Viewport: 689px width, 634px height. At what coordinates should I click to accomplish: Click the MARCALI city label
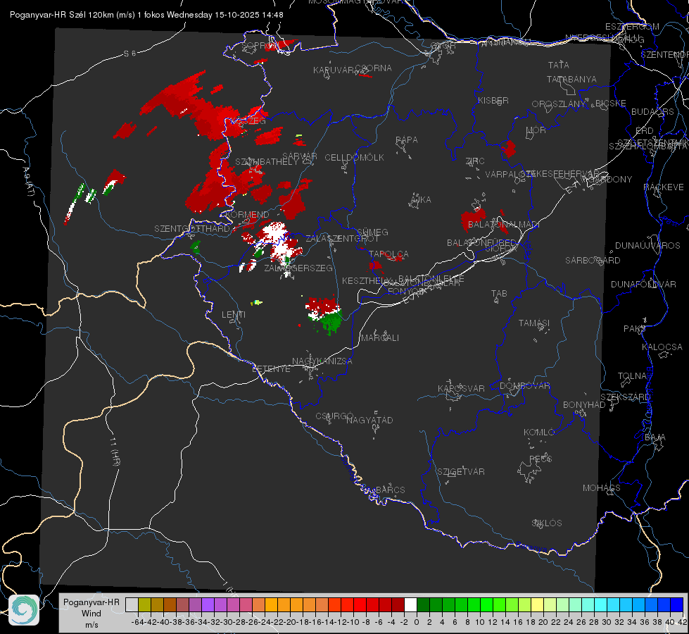[x=380, y=338]
